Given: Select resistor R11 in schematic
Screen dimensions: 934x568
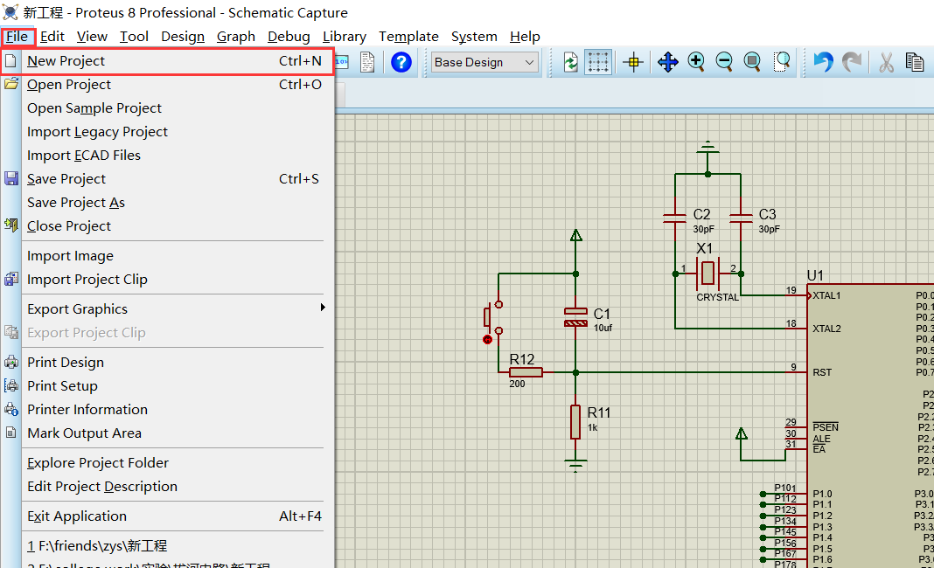Looking at the screenshot, I should tap(575, 421).
